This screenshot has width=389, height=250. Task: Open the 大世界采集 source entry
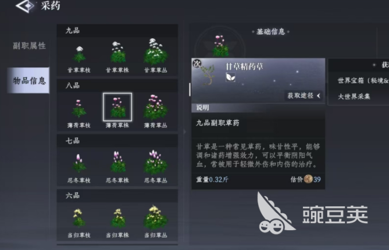click(354, 97)
